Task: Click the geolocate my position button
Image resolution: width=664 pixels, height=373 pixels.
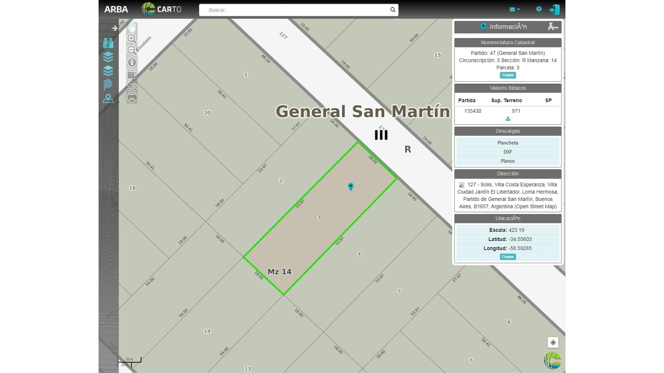Action: [x=553, y=343]
